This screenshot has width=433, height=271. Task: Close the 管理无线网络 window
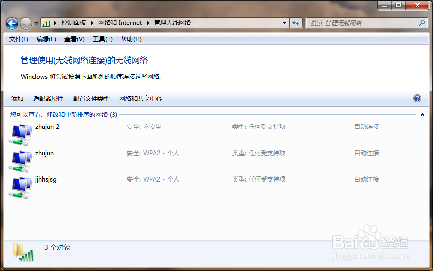point(417,5)
